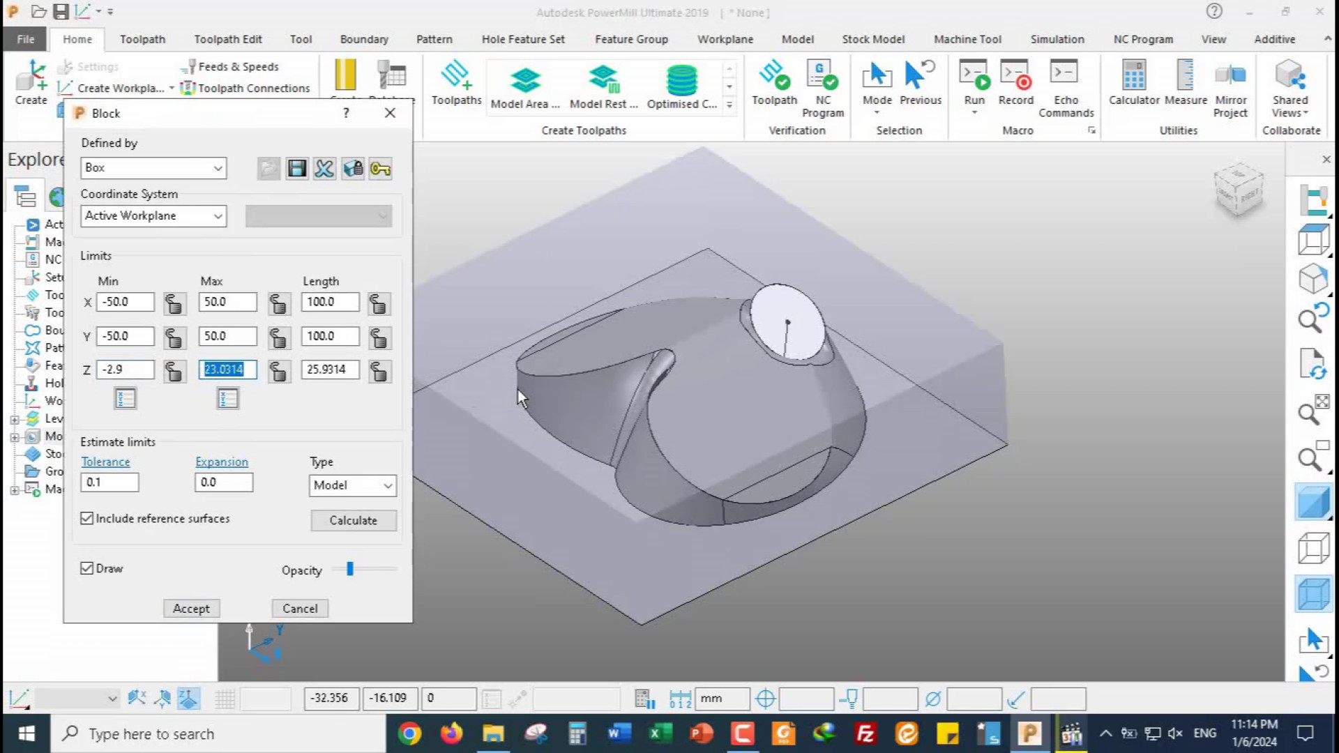
Task: Toggle lock for X Min value
Action: point(174,304)
